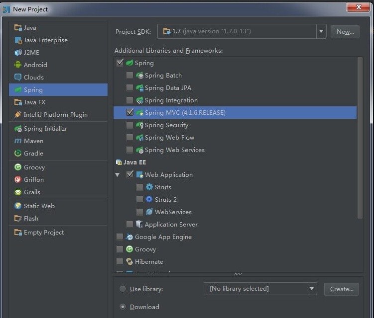
Task: Click the IntelliJ Platform Plugin icon
Action: tap(18, 114)
